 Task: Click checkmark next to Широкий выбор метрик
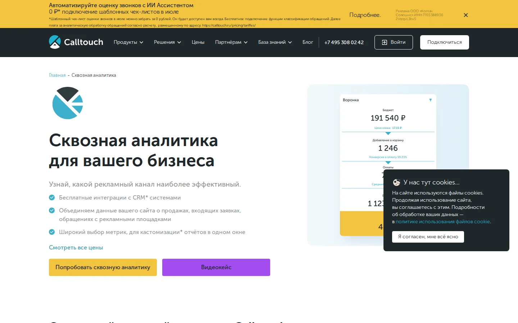point(52,232)
